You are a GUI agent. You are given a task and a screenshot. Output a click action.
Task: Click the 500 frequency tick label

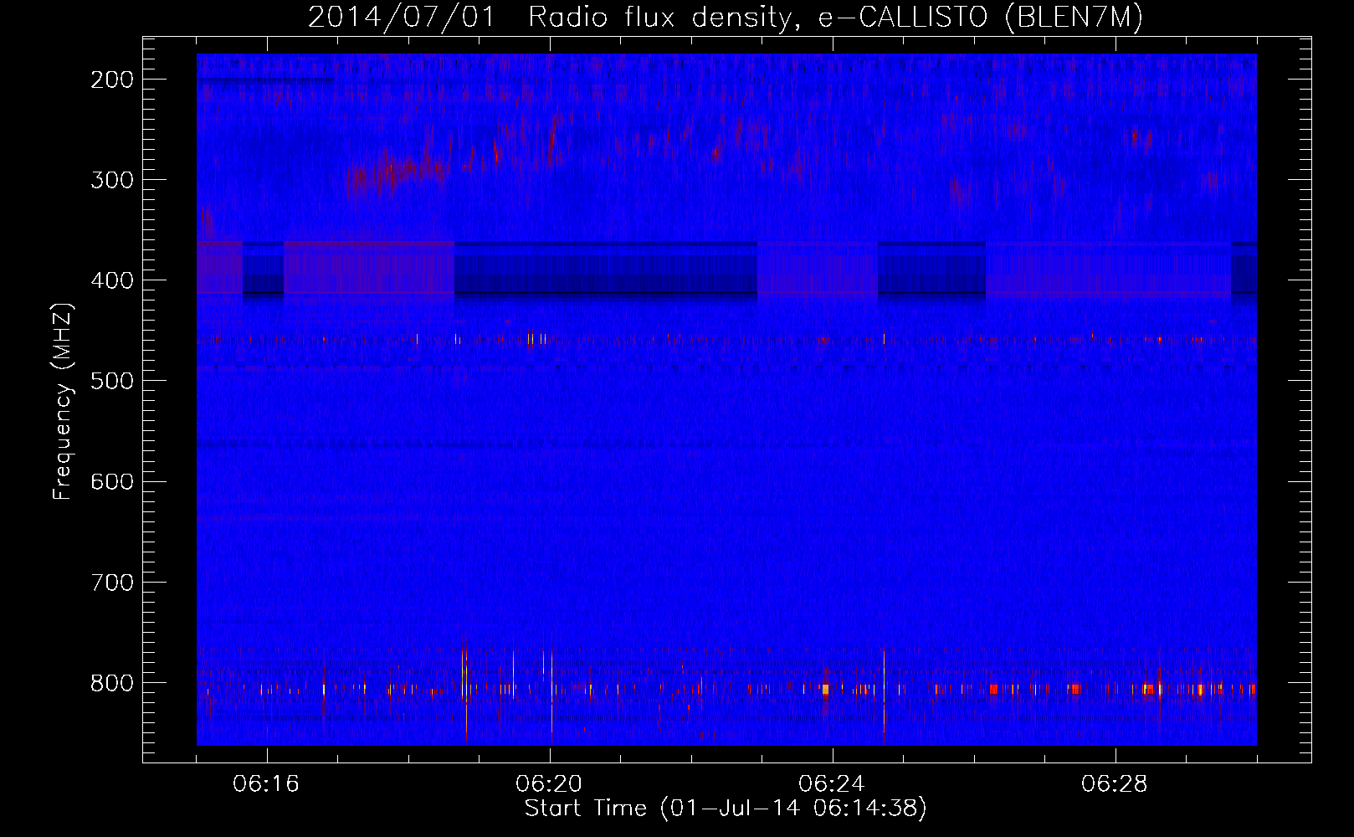pyautogui.click(x=112, y=381)
